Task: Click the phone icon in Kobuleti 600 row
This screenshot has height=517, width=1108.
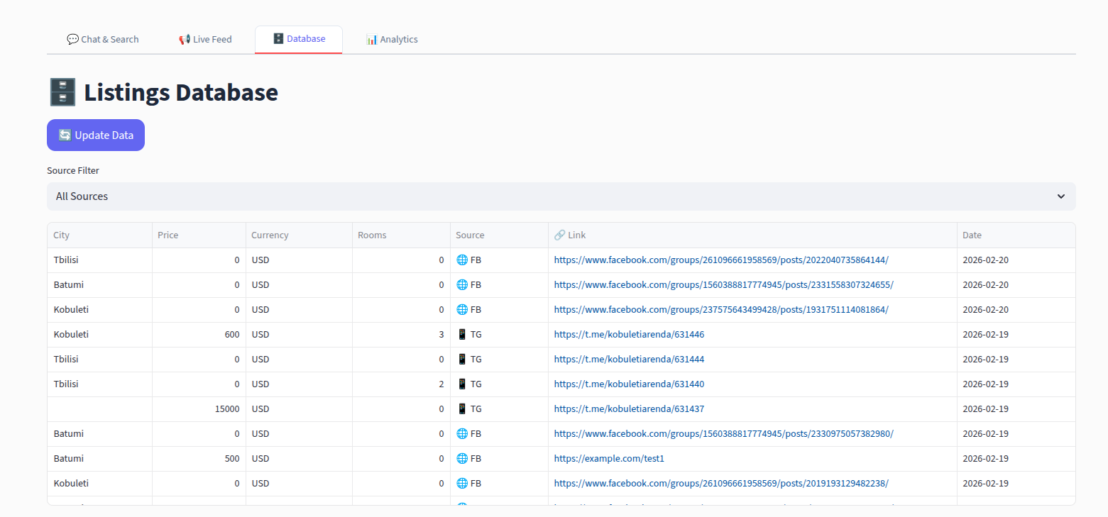Action: (462, 335)
